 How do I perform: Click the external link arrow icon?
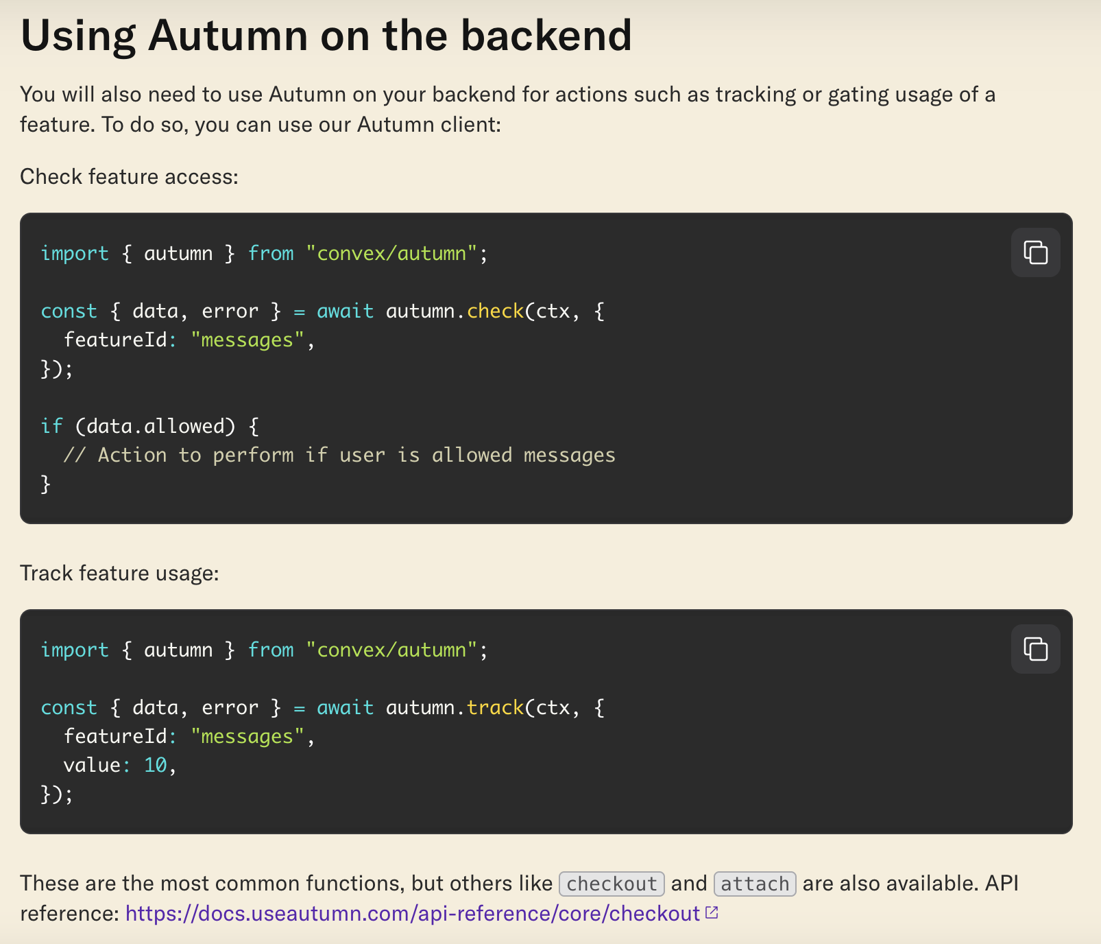click(712, 912)
